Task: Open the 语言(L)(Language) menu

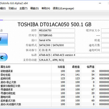Action: 63,8
